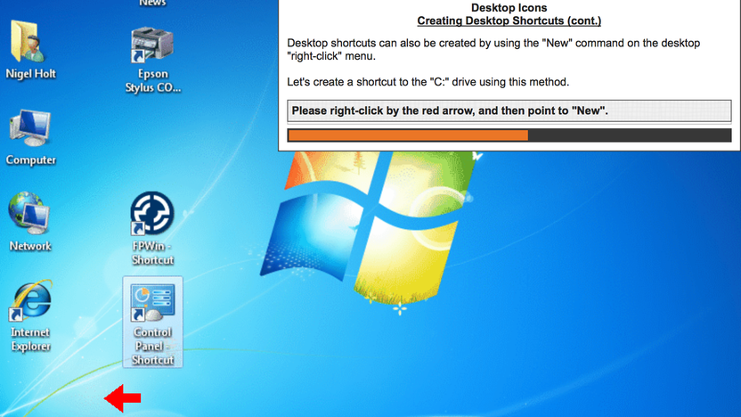Select the Computer desktop icon
Image resolution: width=741 pixels, height=417 pixels.
[x=30, y=127]
